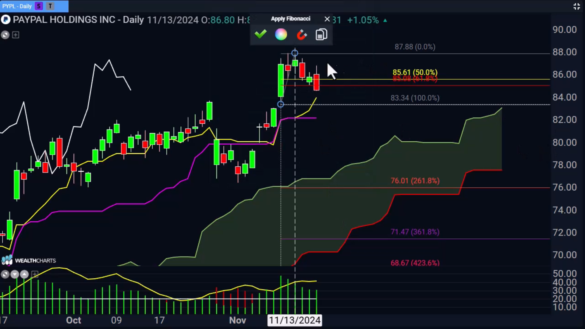This screenshot has height=329, width=585.
Task: Confirm Fibonacci with the green checkmark
Action: pos(261,34)
